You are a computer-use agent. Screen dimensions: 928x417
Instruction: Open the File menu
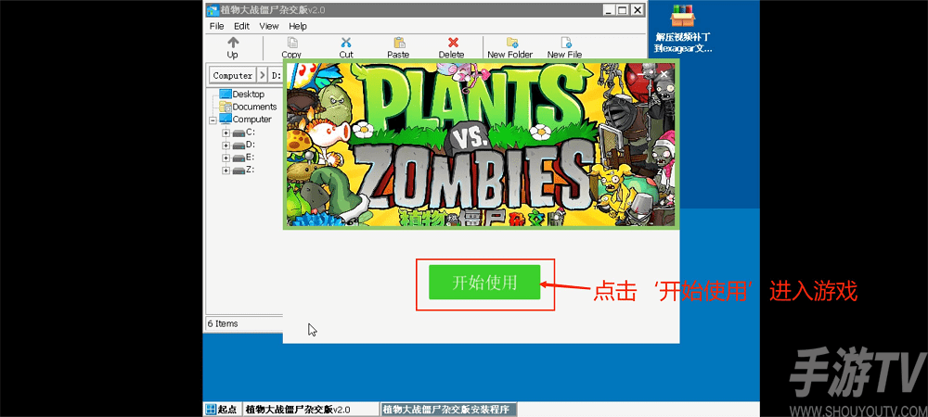216,26
